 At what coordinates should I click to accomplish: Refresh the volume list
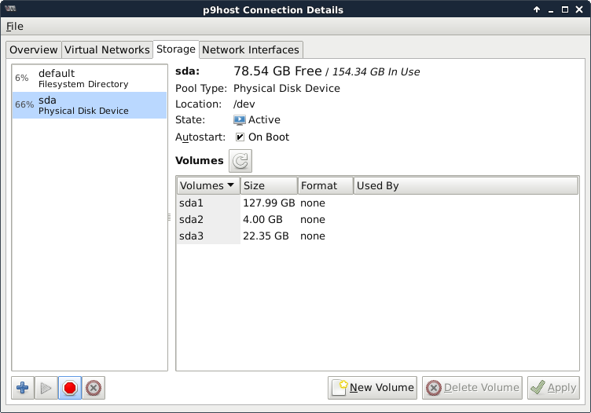(240, 161)
